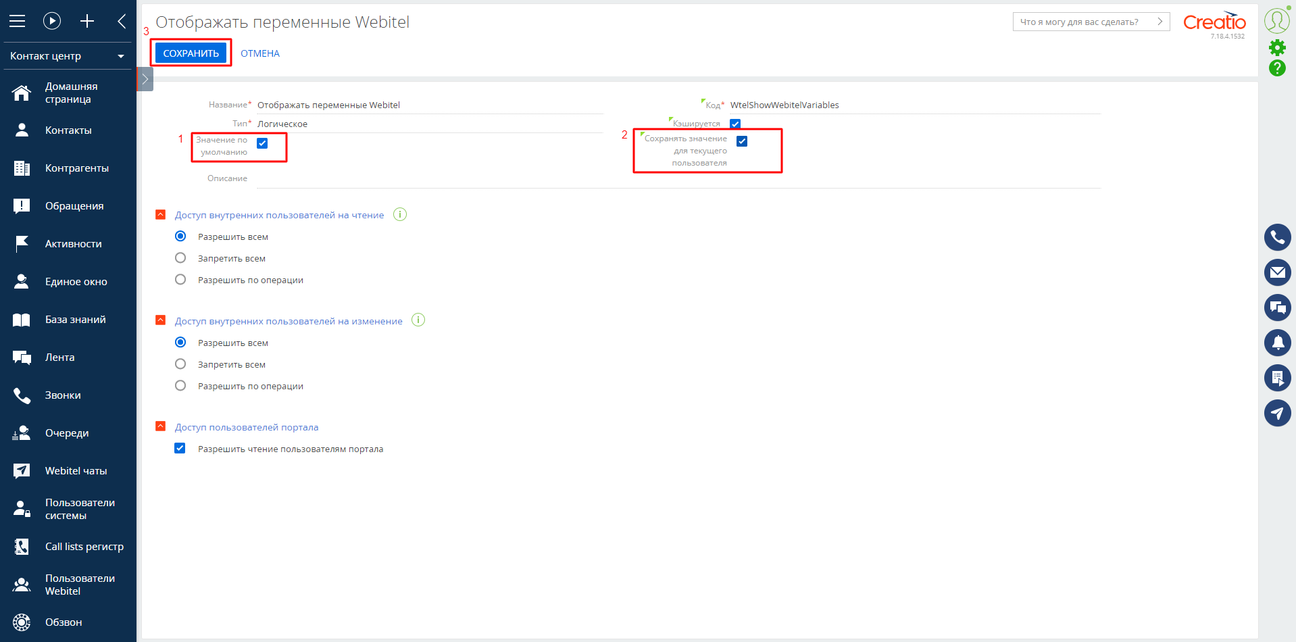Expand the side panel arrow tab
1296x642 pixels.
[x=145, y=79]
